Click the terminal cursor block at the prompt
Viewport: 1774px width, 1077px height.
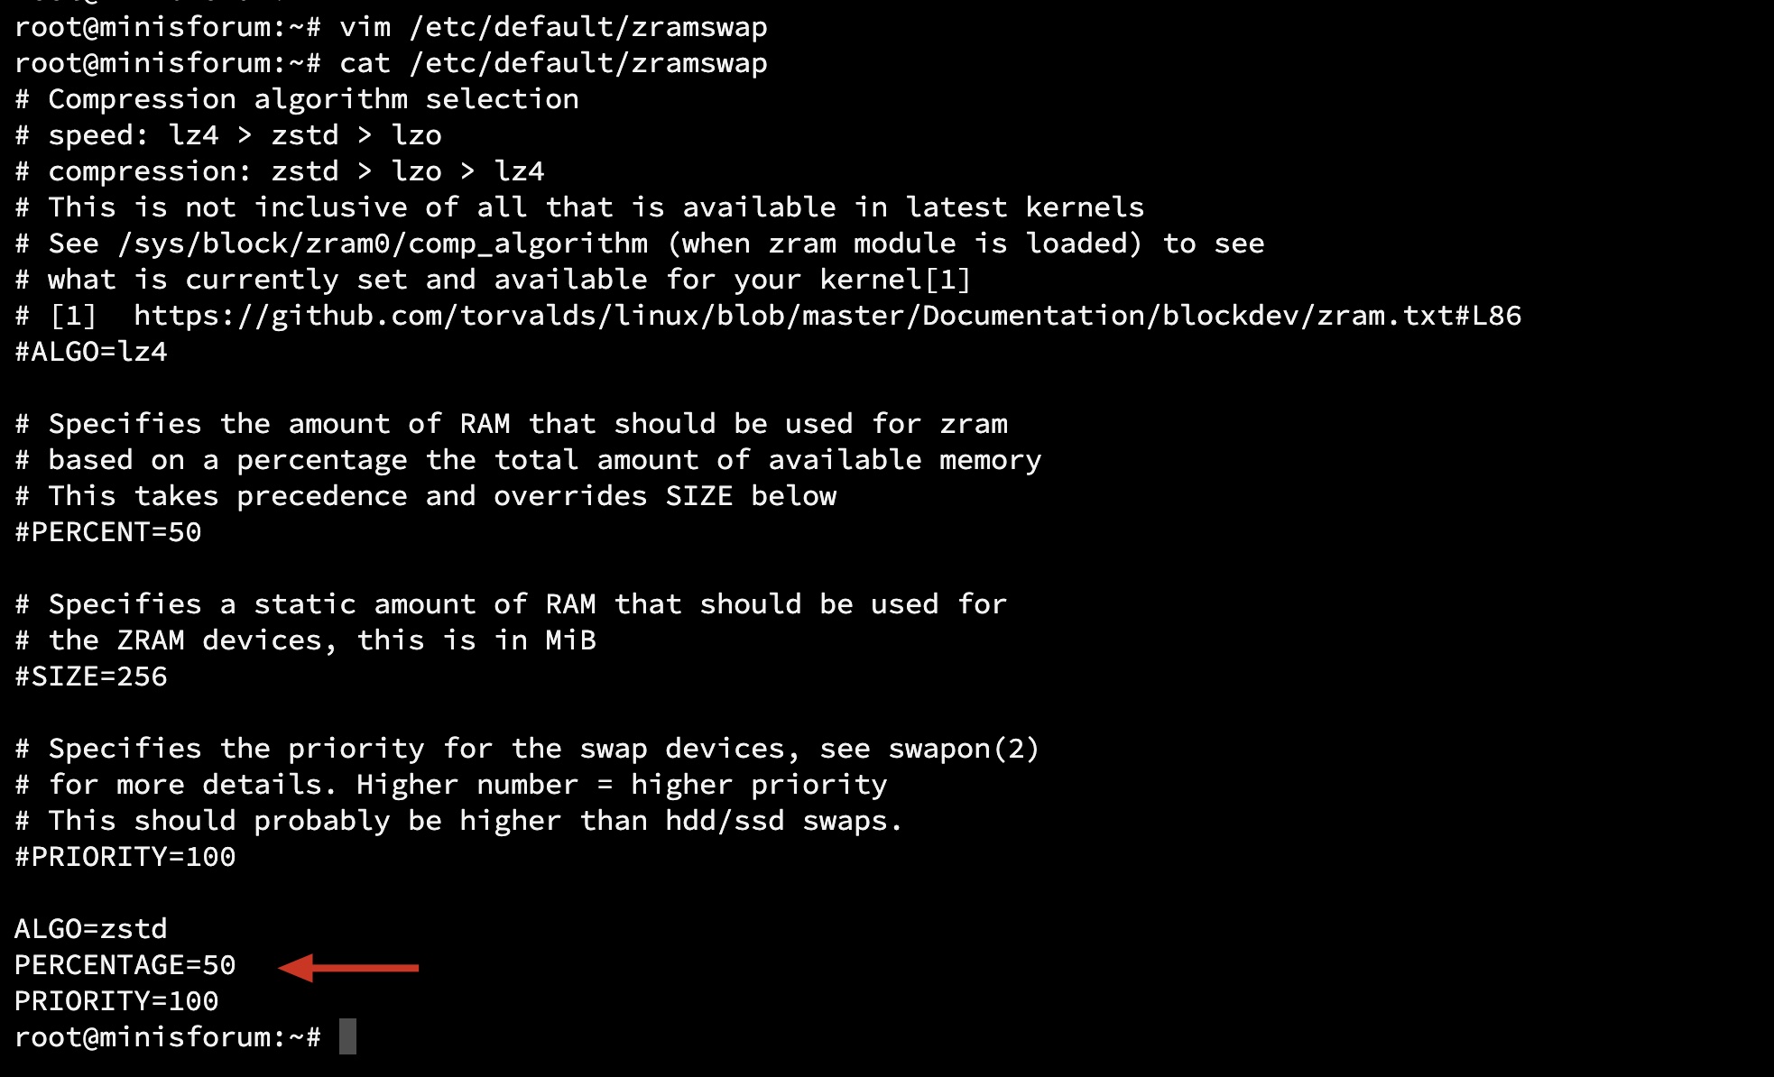[x=347, y=1036]
